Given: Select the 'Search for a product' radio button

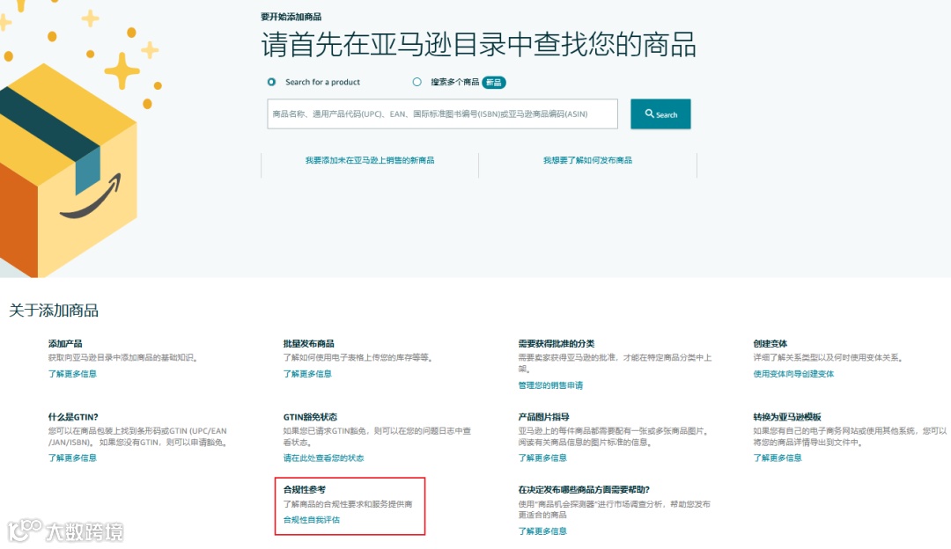Looking at the screenshot, I should click(x=271, y=82).
